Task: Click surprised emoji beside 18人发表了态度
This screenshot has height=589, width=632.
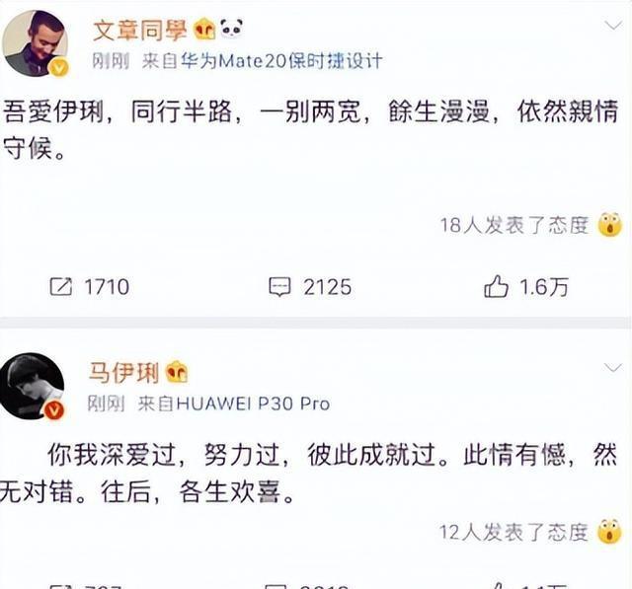Action: coord(610,225)
